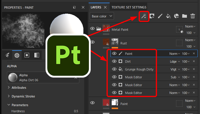
Task: Add a folder to the layer stack
Action: pyautogui.click(x=185, y=16)
